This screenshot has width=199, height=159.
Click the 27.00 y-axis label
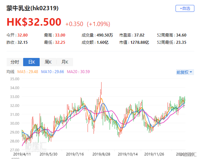tap(15, 150)
